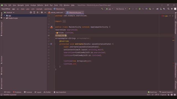Click Attach Debugger to Android Process icon
Image resolution: width=177 pixels, height=99 pixels.
click(x=150, y=9)
